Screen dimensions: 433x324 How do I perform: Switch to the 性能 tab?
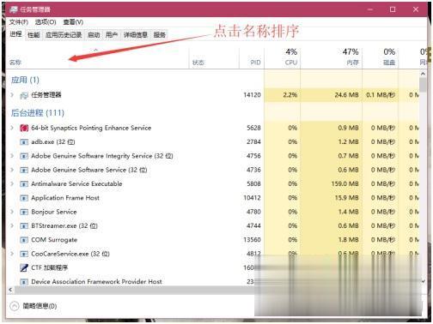click(x=34, y=35)
